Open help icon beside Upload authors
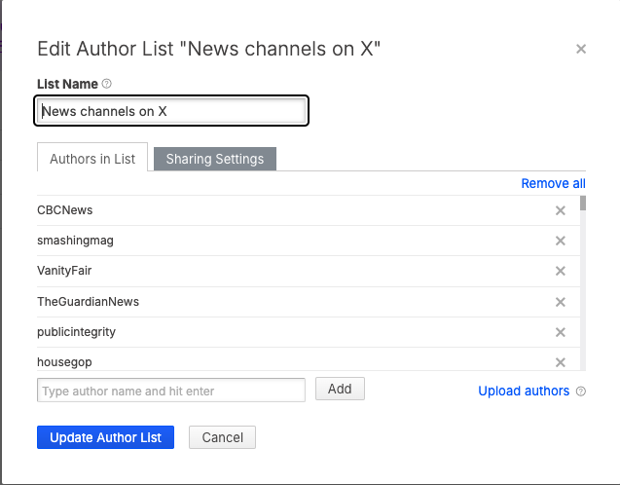 tap(581, 392)
